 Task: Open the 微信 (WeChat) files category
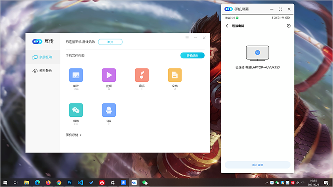76,110
